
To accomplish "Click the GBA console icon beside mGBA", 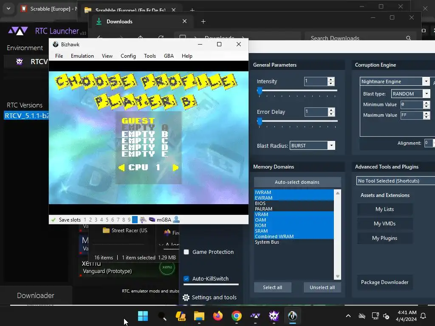I will (152, 220).
